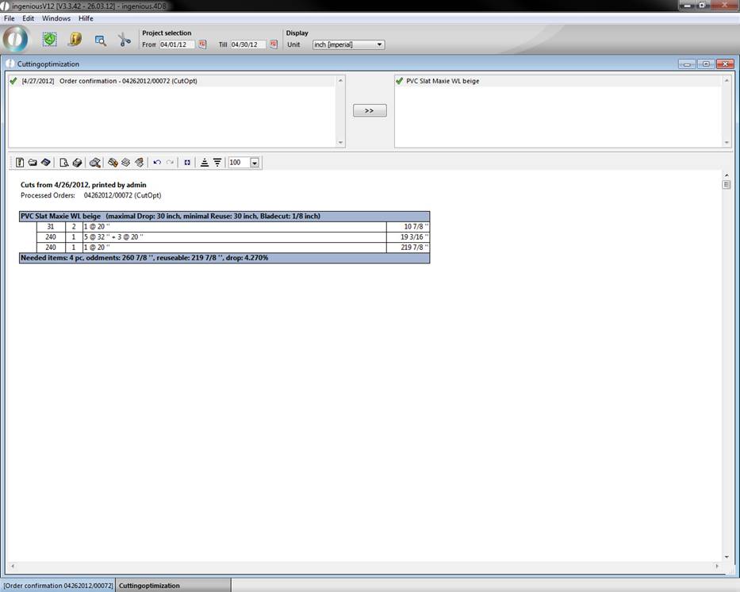
Task: Click the scissors cutting optimization icon
Action: click(125, 40)
